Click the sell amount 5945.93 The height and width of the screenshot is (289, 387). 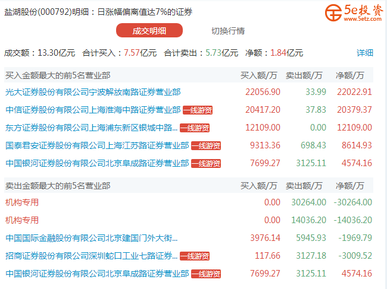[311, 238]
